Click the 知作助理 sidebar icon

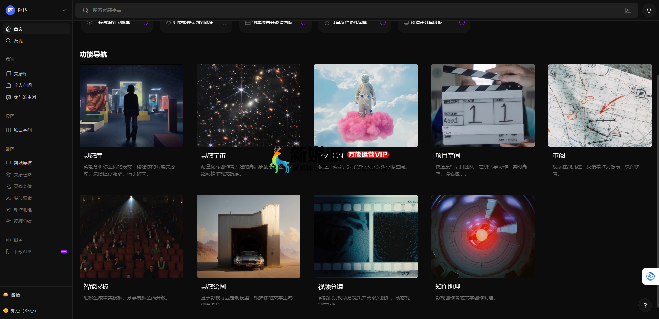(8, 210)
